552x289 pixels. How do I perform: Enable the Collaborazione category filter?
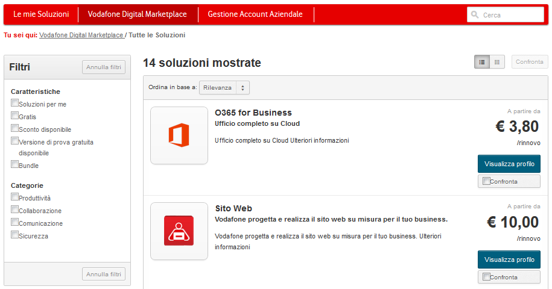15,210
